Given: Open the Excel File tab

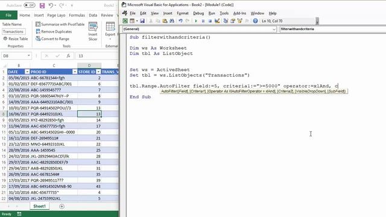Looking at the screenshot, I should pyautogui.click(x=8, y=15).
